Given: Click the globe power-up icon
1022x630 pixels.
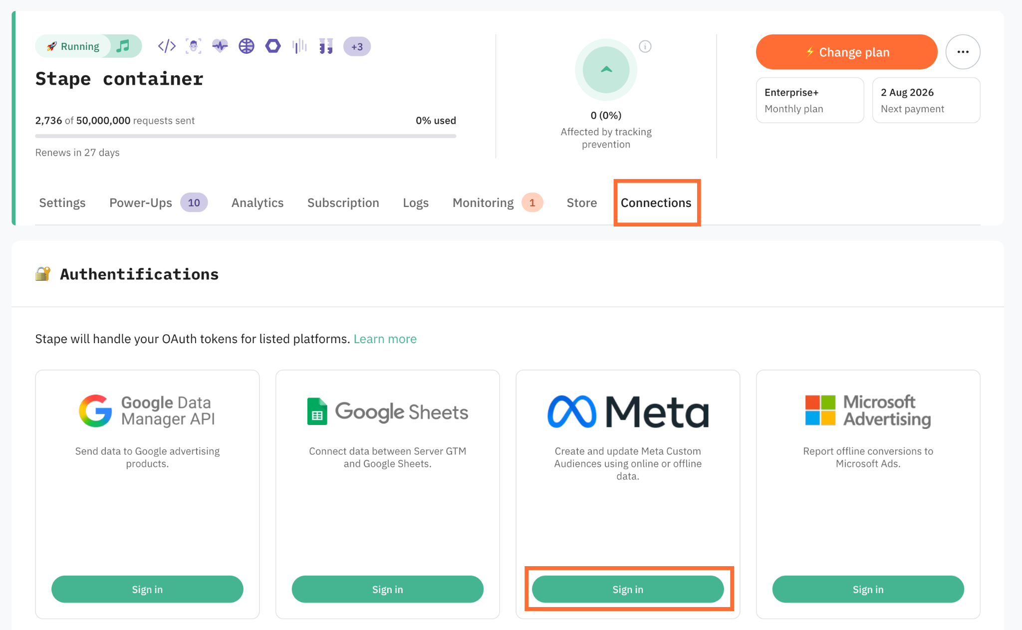Looking at the screenshot, I should tap(247, 46).
